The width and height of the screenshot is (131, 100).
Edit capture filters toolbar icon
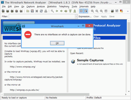[x=112, y=11]
